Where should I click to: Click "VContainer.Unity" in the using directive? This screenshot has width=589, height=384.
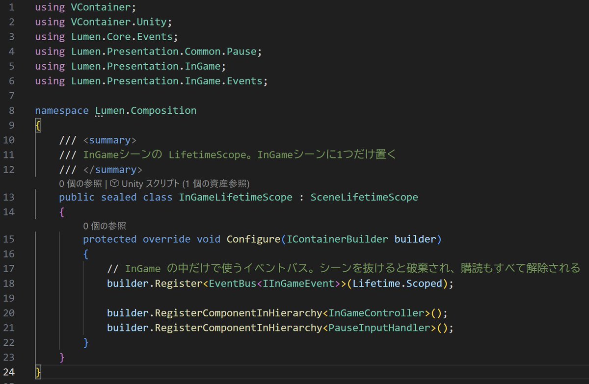pos(119,22)
